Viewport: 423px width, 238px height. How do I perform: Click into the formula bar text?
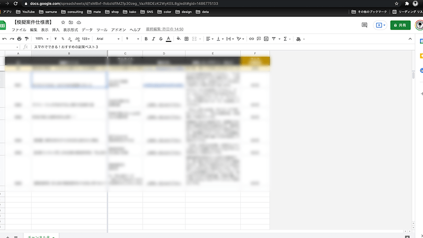tap(132, 47)
